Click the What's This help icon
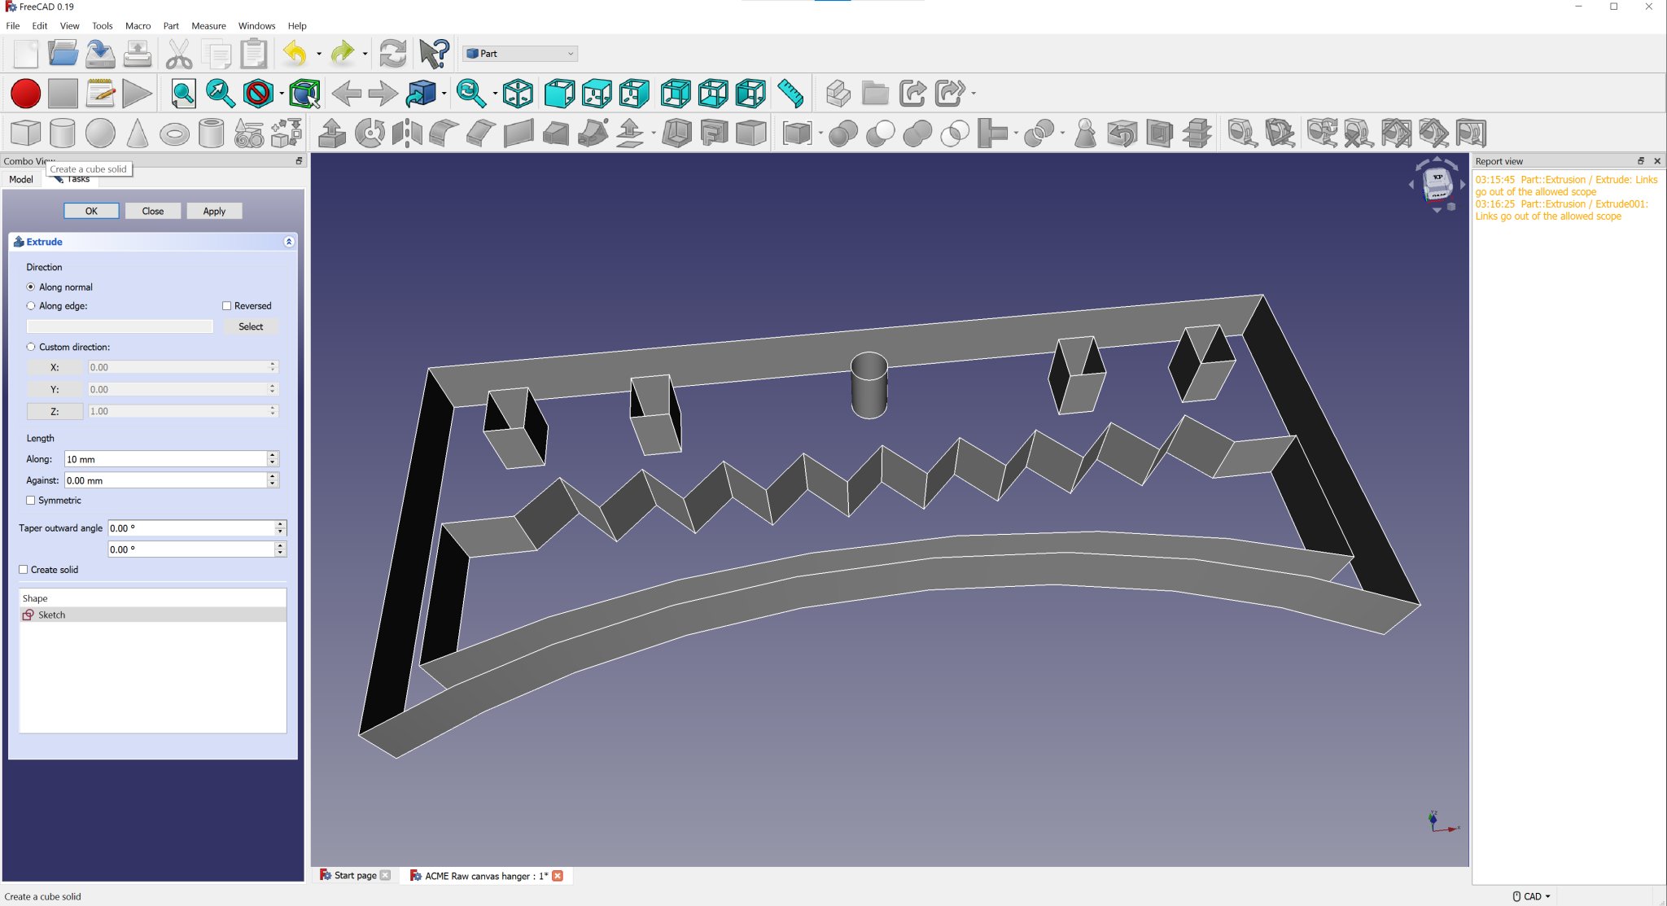The image size is (1667, 906). (434, 54)
